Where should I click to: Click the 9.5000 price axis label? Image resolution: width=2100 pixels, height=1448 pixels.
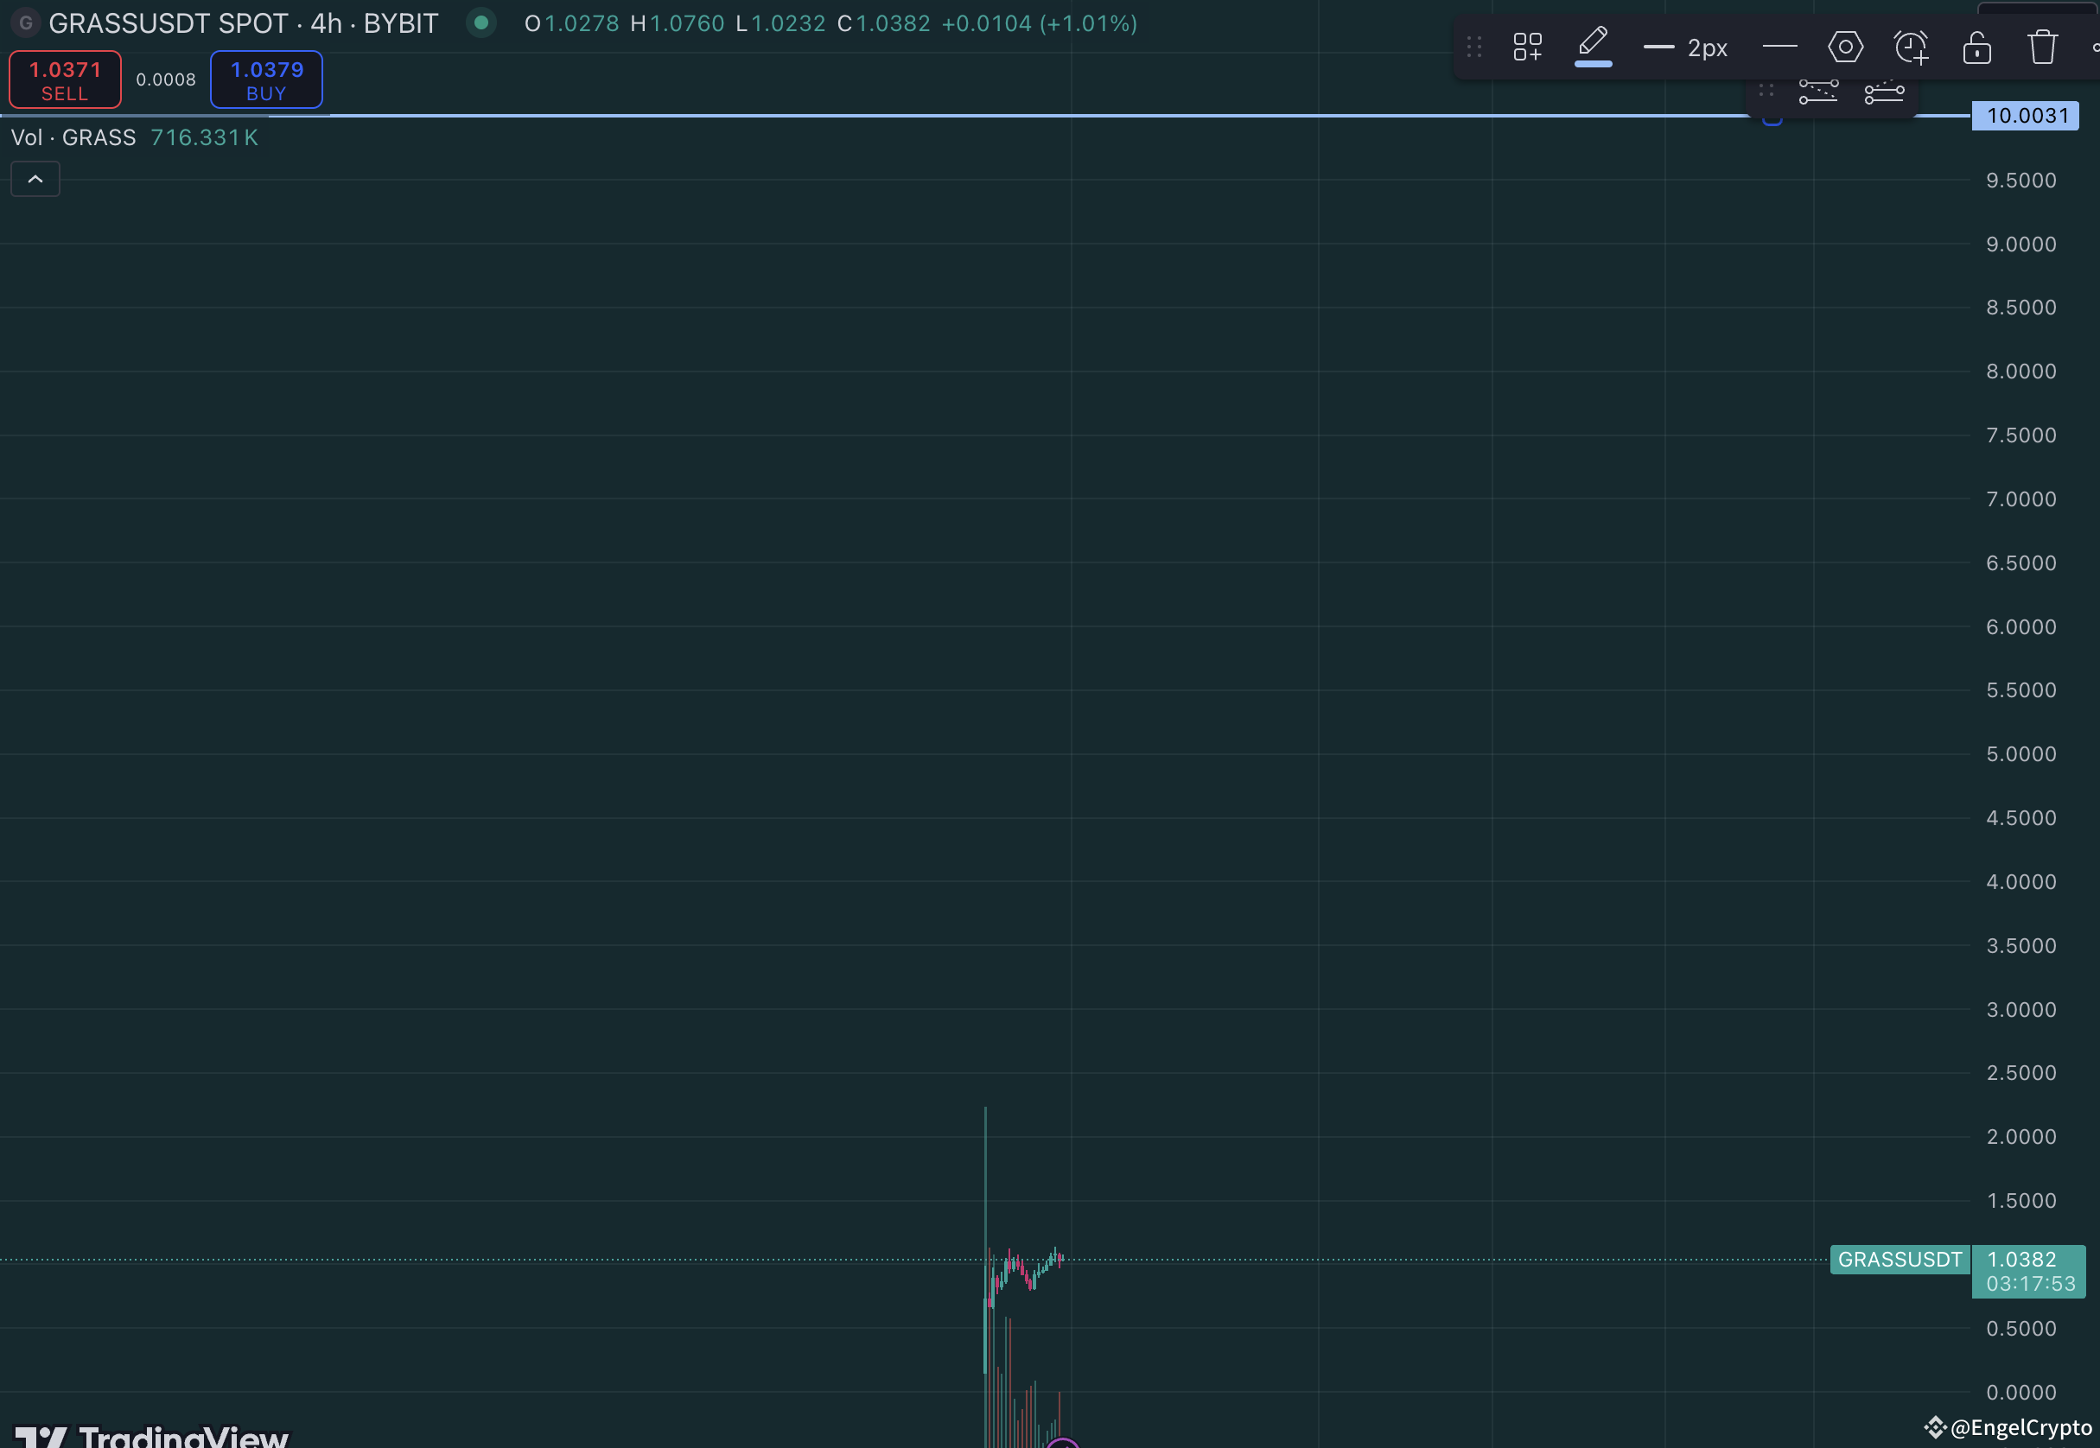(2021, 181)
